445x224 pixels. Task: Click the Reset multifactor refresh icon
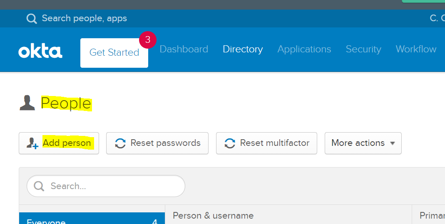(230, 143)
